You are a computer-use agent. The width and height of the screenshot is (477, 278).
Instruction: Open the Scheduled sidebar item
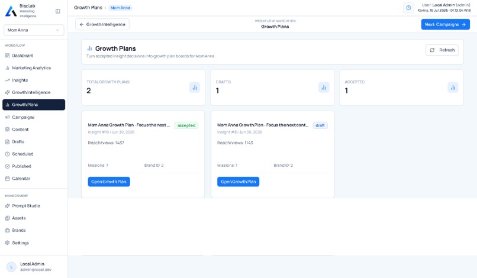34,154
